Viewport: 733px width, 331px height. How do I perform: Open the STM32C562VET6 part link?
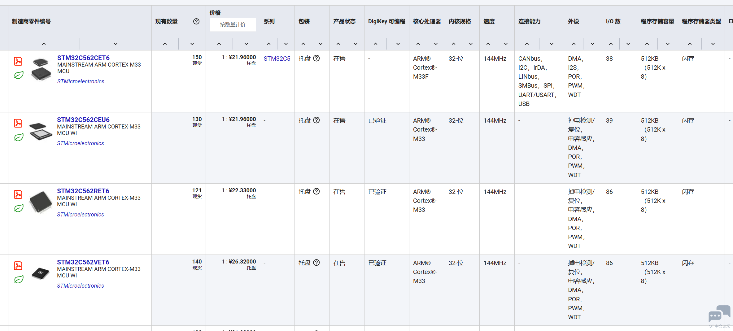point(83,262)
